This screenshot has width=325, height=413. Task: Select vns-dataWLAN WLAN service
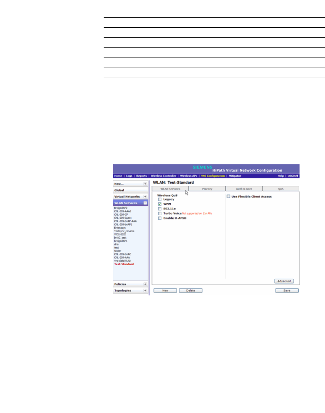tap(122, 261)
